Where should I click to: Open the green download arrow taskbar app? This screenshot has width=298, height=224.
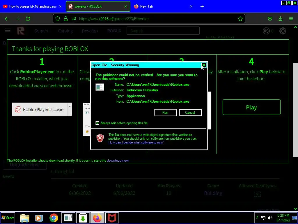[x=83, y=218]
